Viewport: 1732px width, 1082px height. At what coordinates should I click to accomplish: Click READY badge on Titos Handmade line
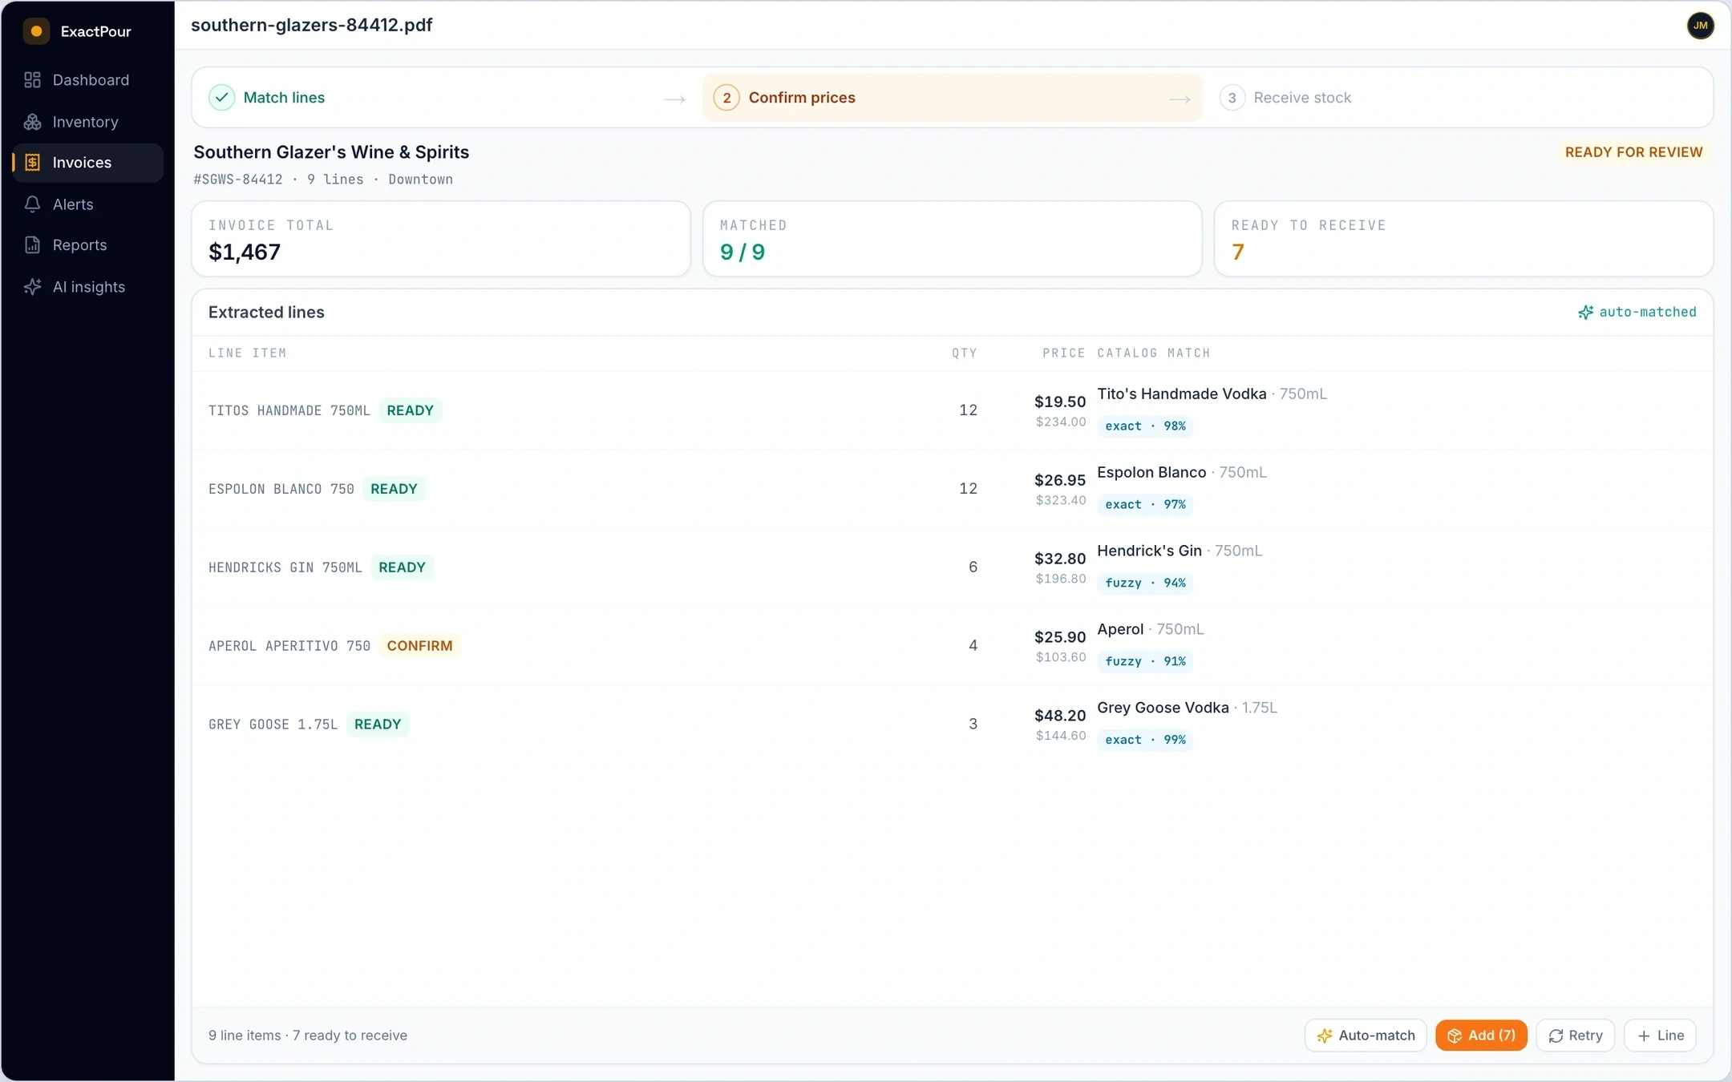[410, 410]
